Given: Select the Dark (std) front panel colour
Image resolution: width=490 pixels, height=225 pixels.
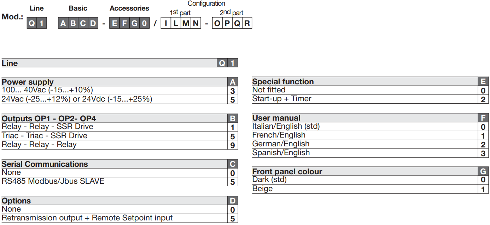Looking at the screenshot, I should click(x=370, y=180).
